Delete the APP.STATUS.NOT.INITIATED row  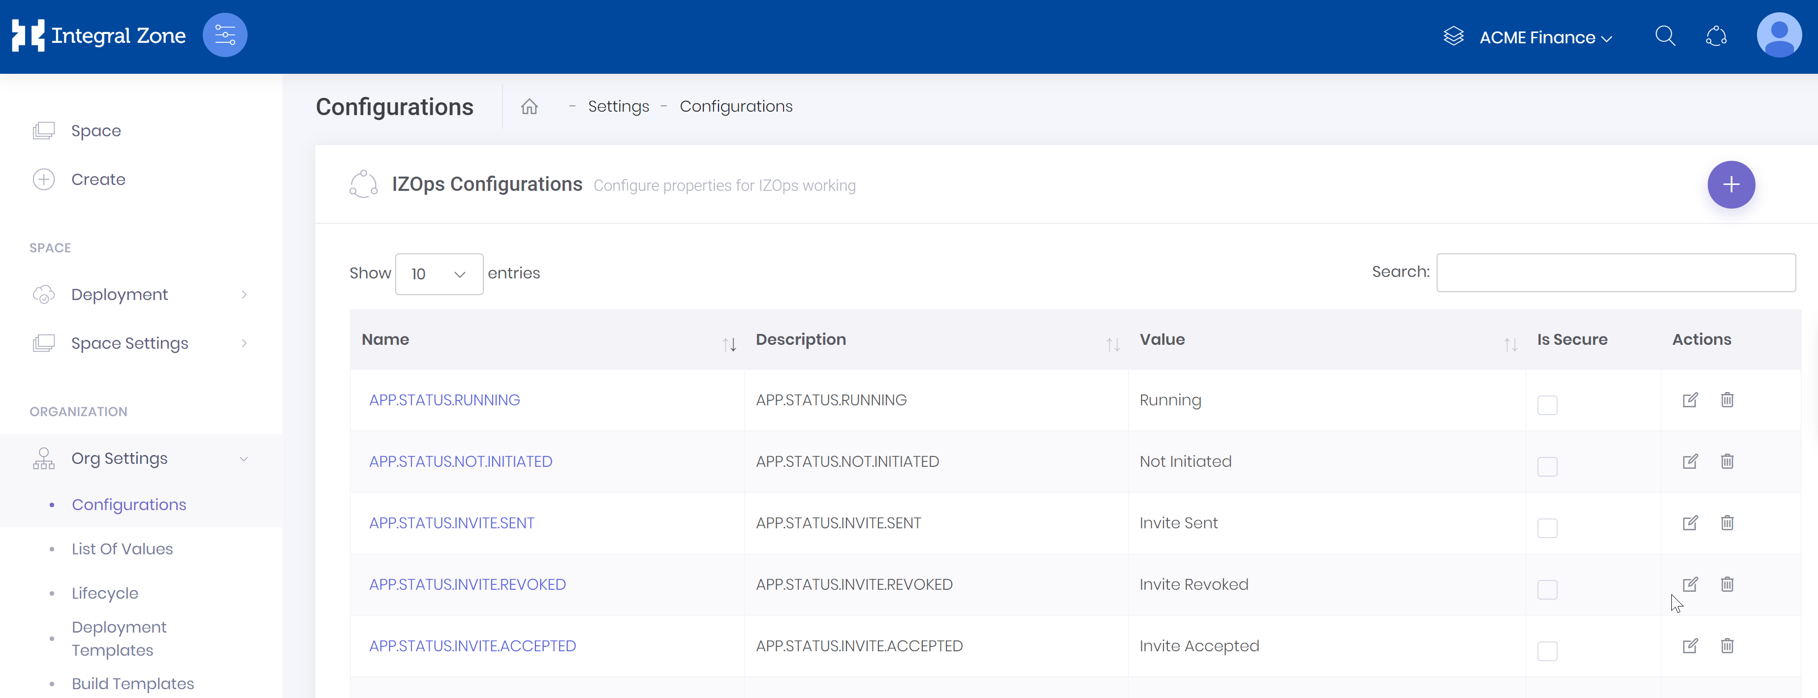coord(1727,461)
